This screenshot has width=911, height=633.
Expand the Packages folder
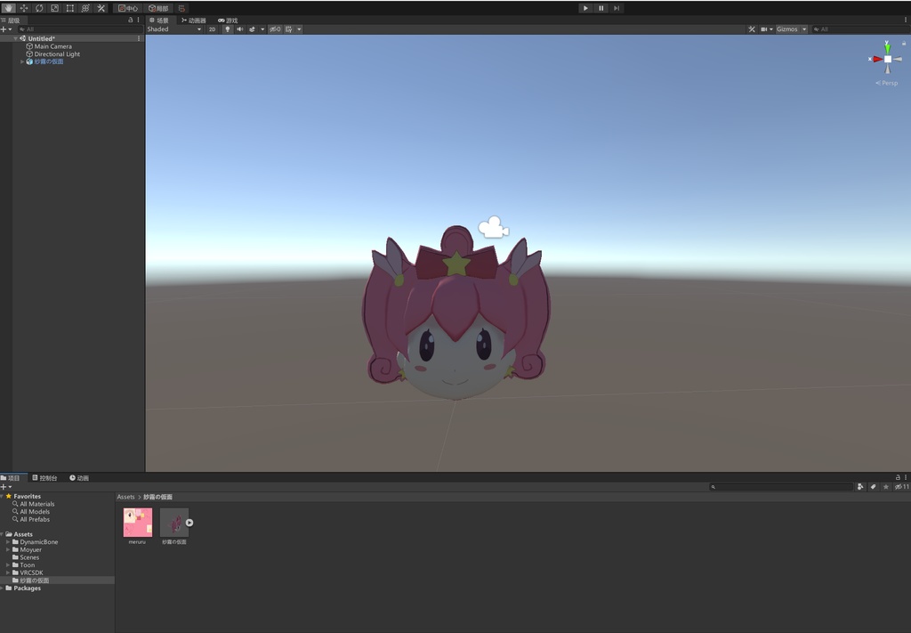pyautogui.click(x=3, y=588)
